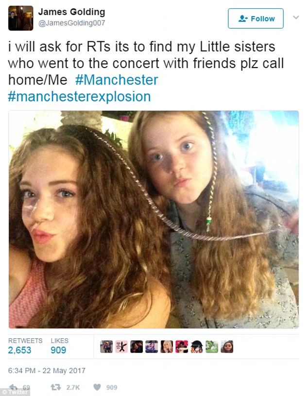Click the Follow button
The image size is (308, 396).
(x=256, y=18)
